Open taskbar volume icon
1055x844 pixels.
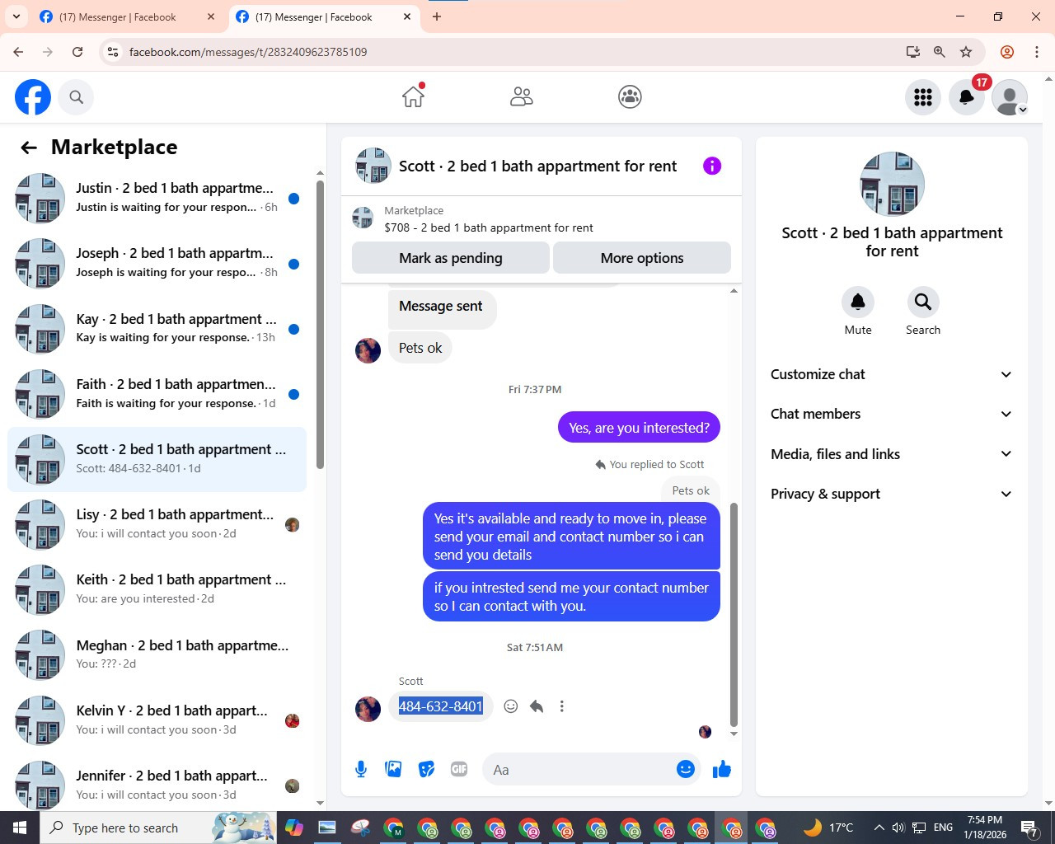898,828
